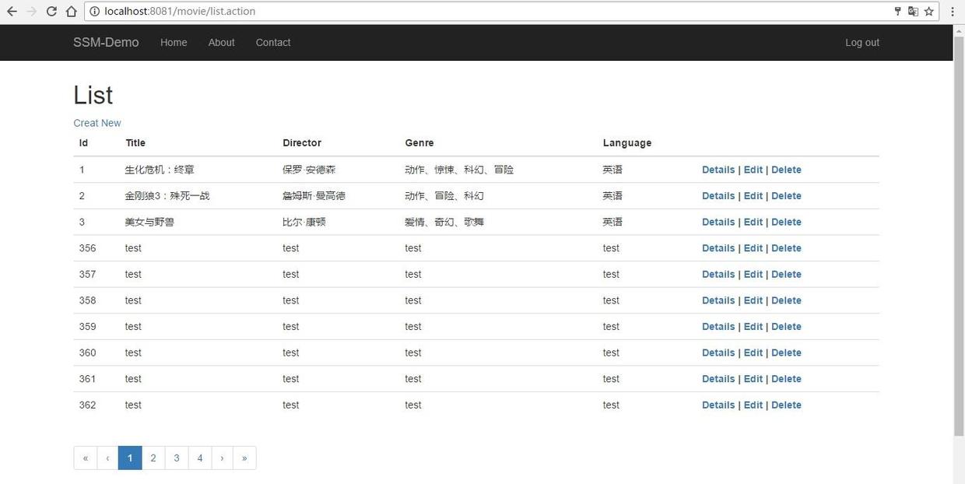
Task: Select pagination page 1
Action: (130, 458)
